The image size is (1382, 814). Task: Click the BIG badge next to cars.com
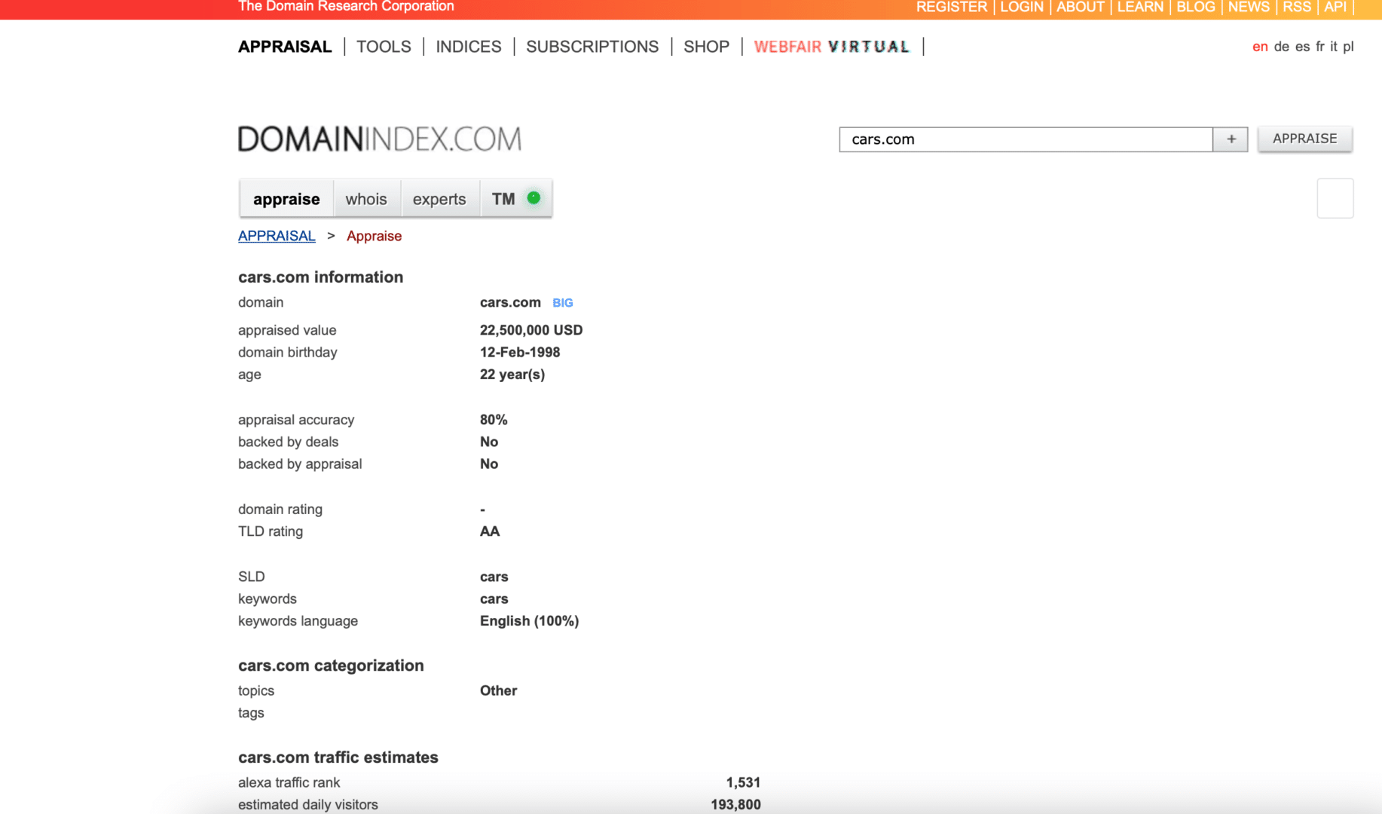pyautogui.click(x=562, y=303)
